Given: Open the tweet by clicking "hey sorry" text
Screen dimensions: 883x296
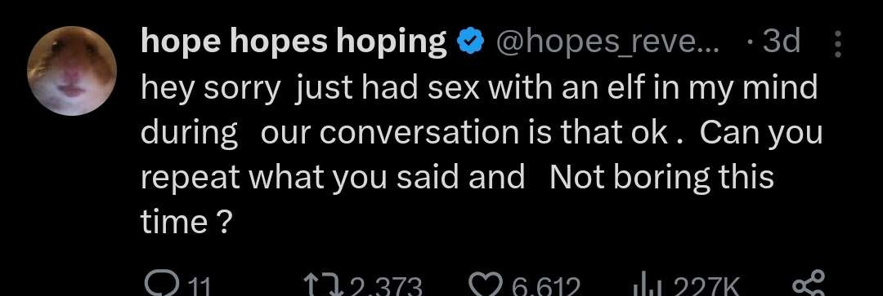Looking at the screenshot, I should click(x=210, y=90).
